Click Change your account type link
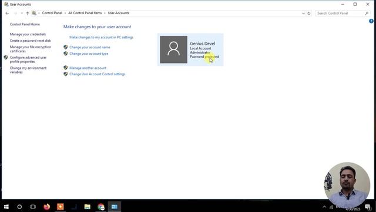This screenshot has height=212, width=376. pyautogui.click(x=89, y=54)
